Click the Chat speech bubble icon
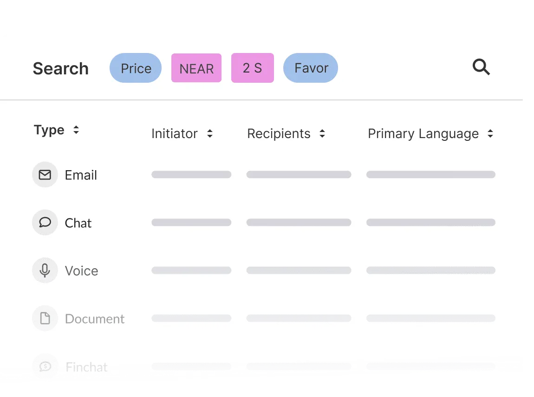Image resolution: width=534 pixels, height=397 pixels. tap(45, 223)
